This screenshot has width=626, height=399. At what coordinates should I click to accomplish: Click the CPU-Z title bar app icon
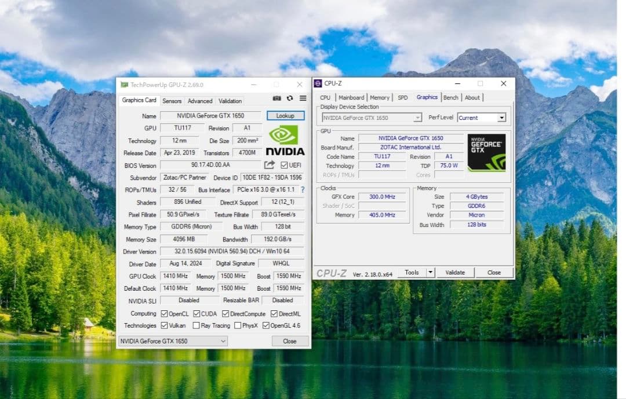click(318, 83)
